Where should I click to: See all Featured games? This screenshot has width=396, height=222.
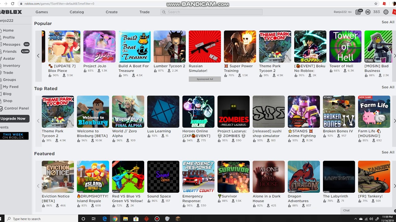[x=388, y=152]
